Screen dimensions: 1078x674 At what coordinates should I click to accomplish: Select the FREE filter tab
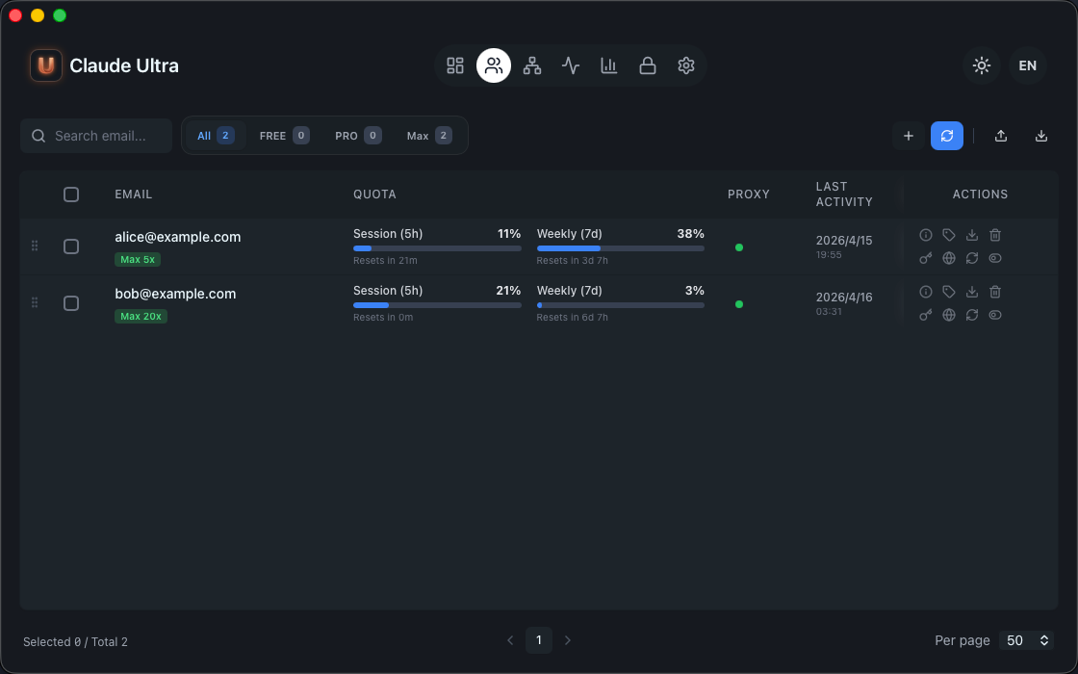[x=284, y=136]
